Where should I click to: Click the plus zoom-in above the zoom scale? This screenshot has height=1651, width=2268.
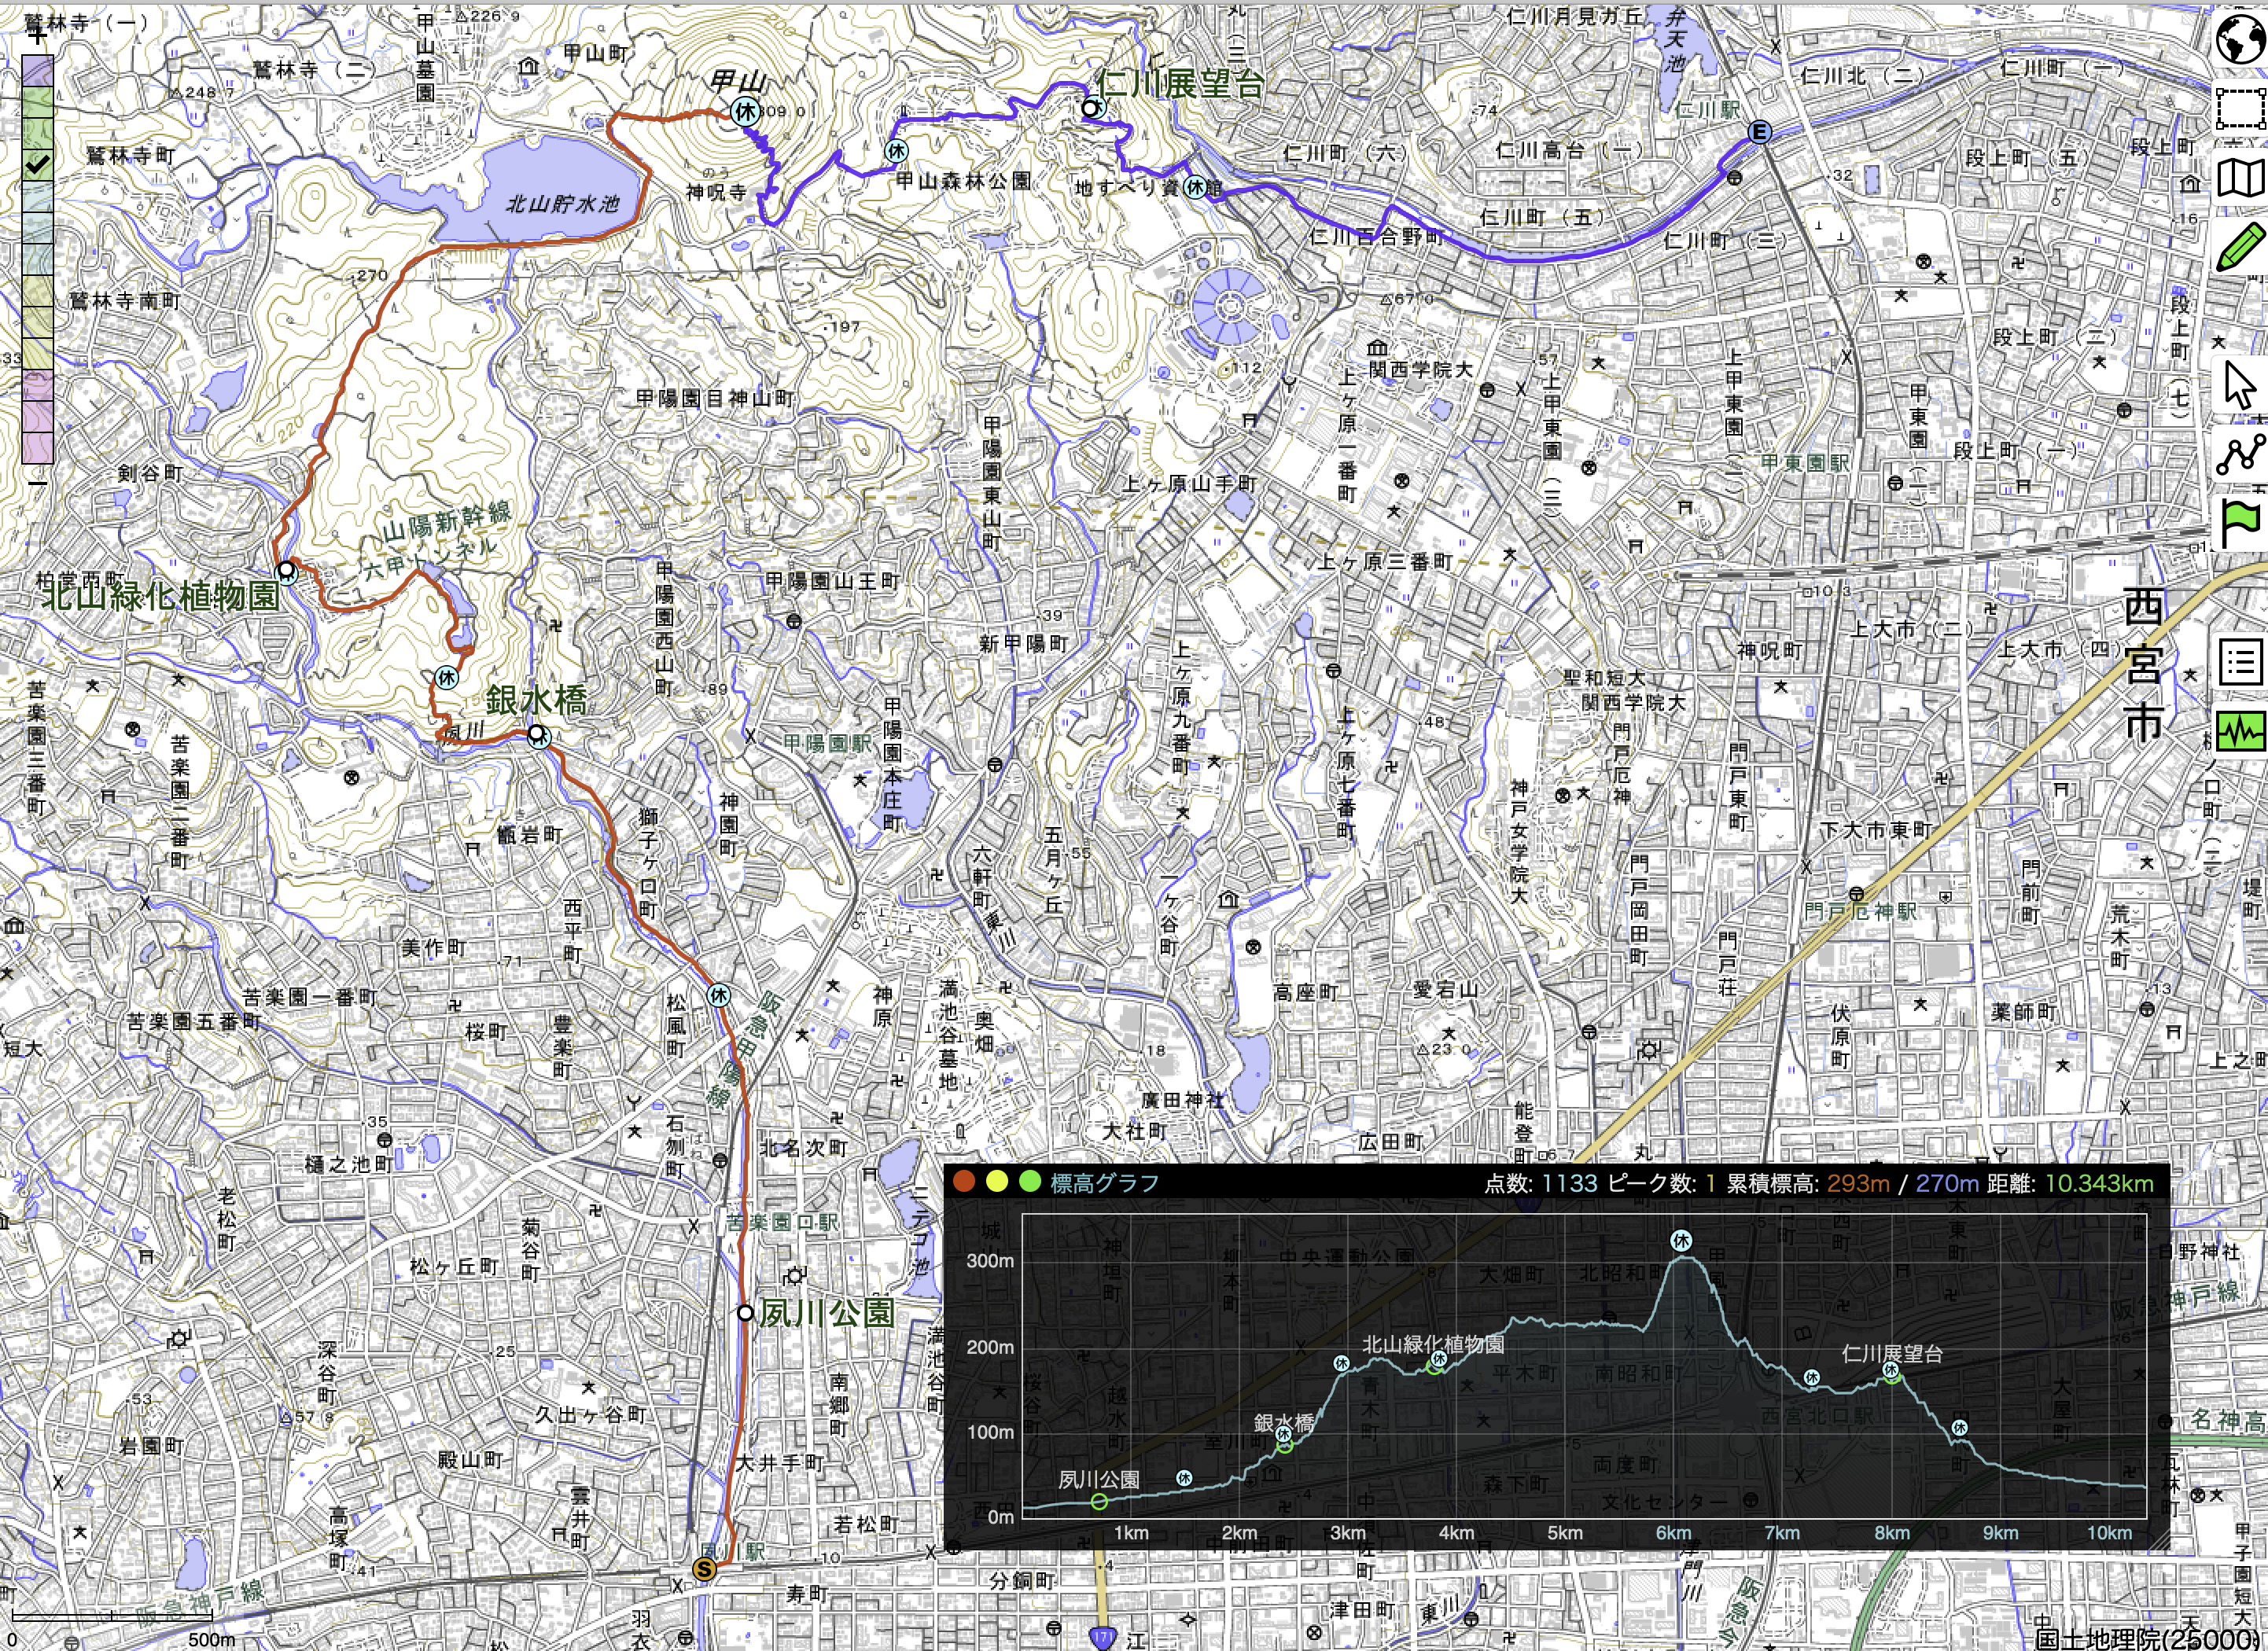(38, 37)
